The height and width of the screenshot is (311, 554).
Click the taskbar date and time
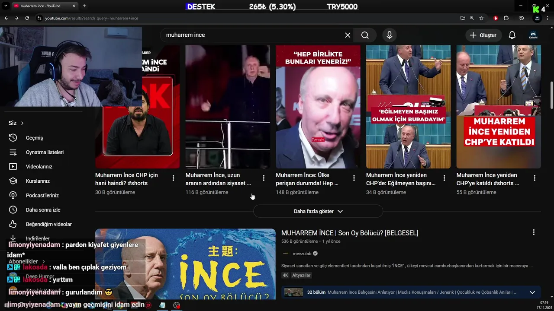pos(544,305)
